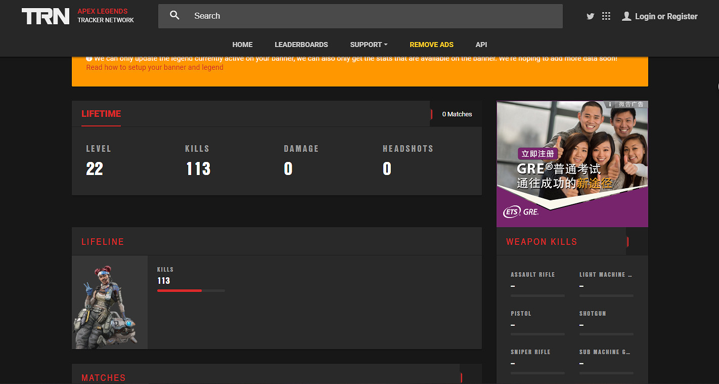Screen dimensions: 719x384
Task: Expand the Support dropdown menu
Action: coord(369,45)
